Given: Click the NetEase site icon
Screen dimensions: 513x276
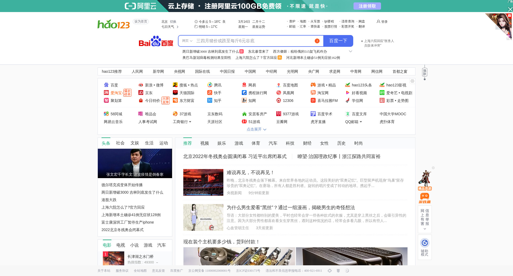Looking at the screenshot, I should coord(244,85).
